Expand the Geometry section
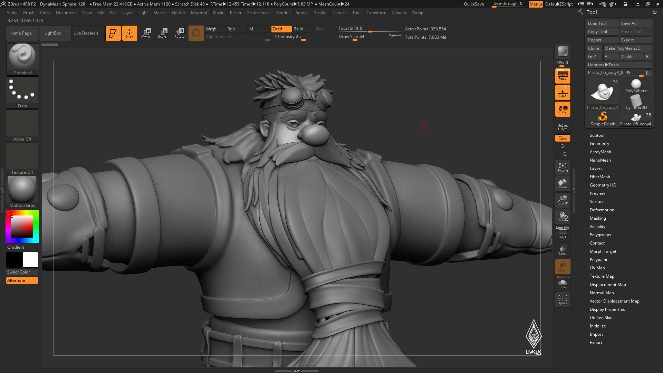The height and width of the screenshot is (373, 663). click(599, 144)
